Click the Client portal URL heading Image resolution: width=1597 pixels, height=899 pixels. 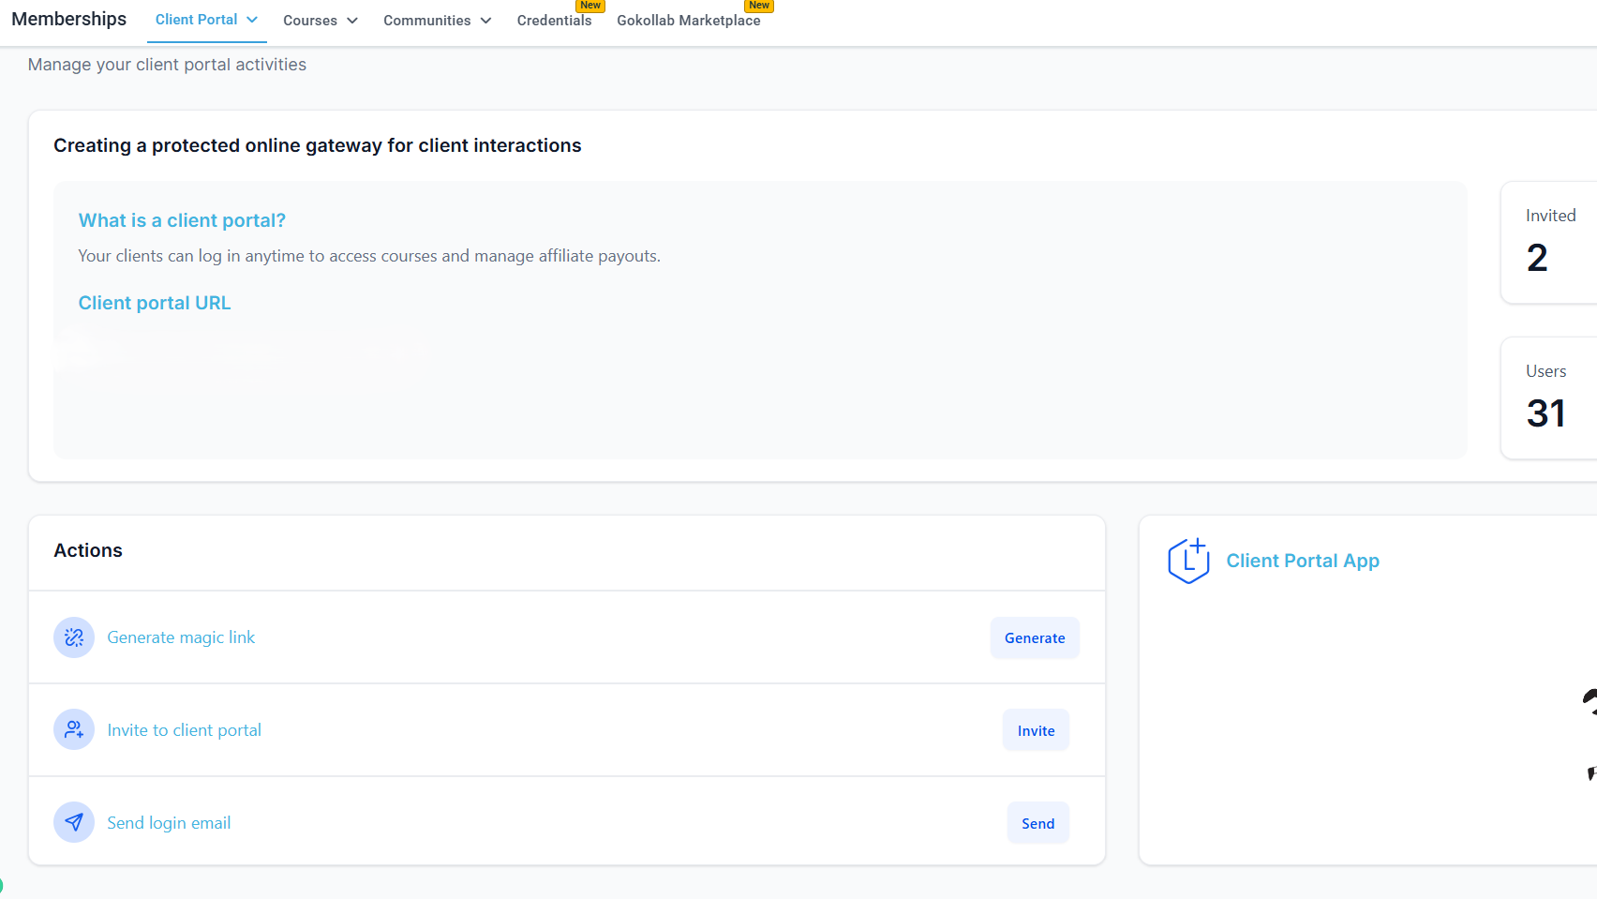coord(155,303)
